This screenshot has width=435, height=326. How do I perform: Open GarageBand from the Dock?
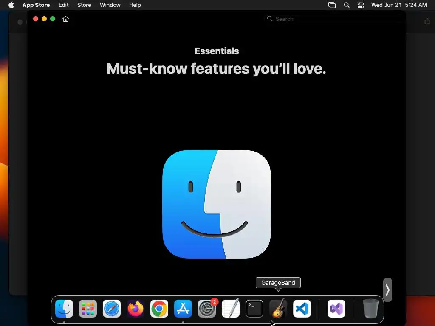[x=278, y=309]
